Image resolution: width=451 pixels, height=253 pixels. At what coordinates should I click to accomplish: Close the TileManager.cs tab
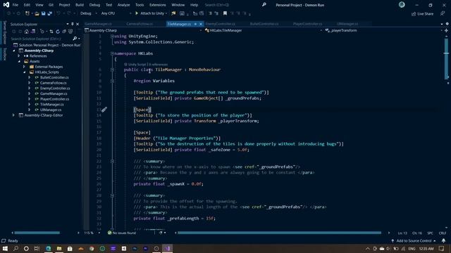coord(201,24)
